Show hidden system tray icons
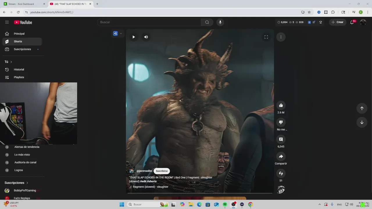The image size is (372, 209). click(x=320, y=204)
